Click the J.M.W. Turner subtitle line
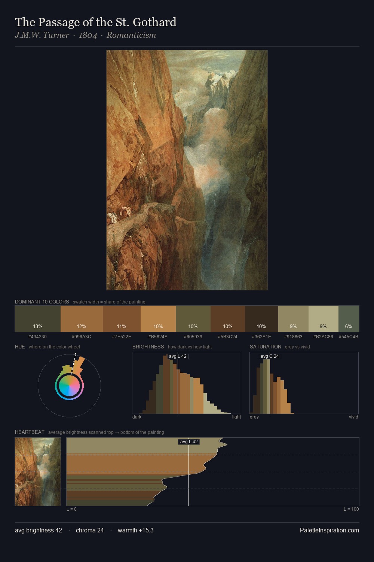The height and width of the screenshot is (562, 374). point(85,35)
